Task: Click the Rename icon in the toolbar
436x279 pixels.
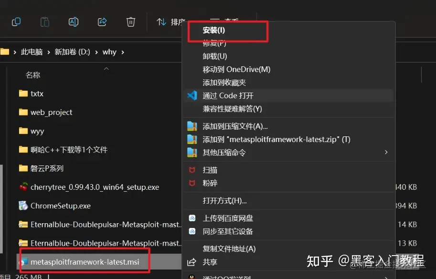Action: tap(74, 21)
